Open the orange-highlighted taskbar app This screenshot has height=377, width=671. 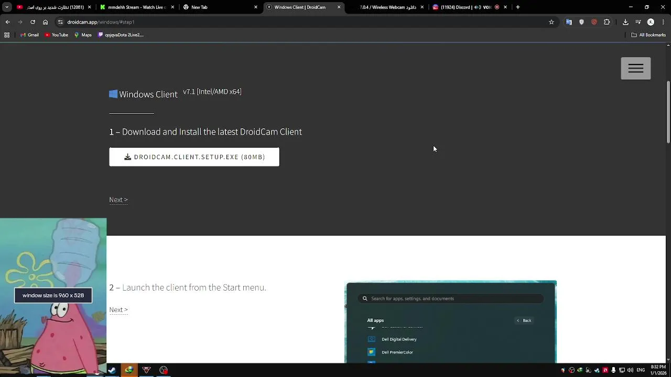(x=129, y=370)
